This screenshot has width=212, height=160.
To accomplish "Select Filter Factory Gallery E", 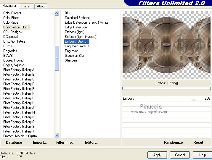I will (x=19, y=89).
